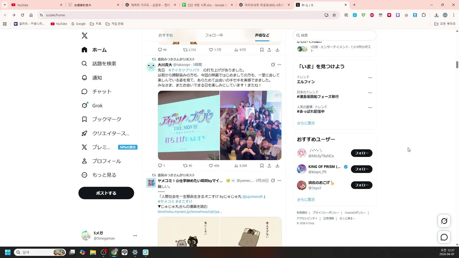The height and width of the screenshot is (258, 459).
Task: Open Chrome tab search dropdown
Action: pyautogui.click(x=5, y=5)
